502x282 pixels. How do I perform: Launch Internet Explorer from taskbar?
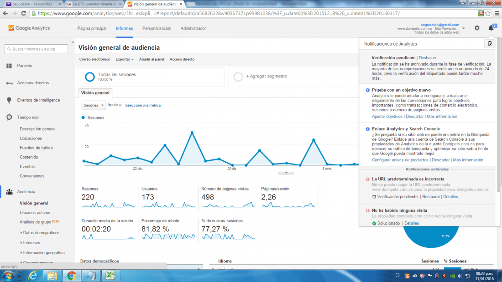[x=33, y=276]
